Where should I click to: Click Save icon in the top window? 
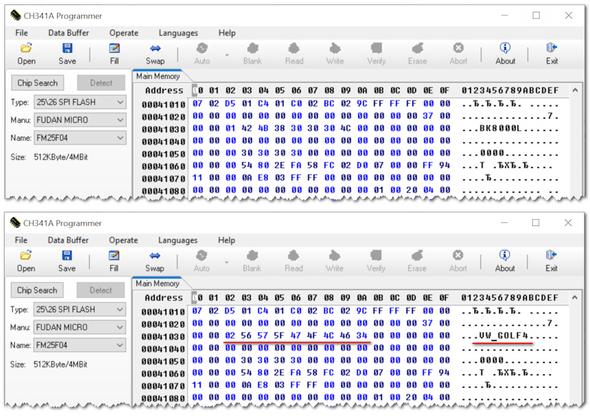click(68, 54)
